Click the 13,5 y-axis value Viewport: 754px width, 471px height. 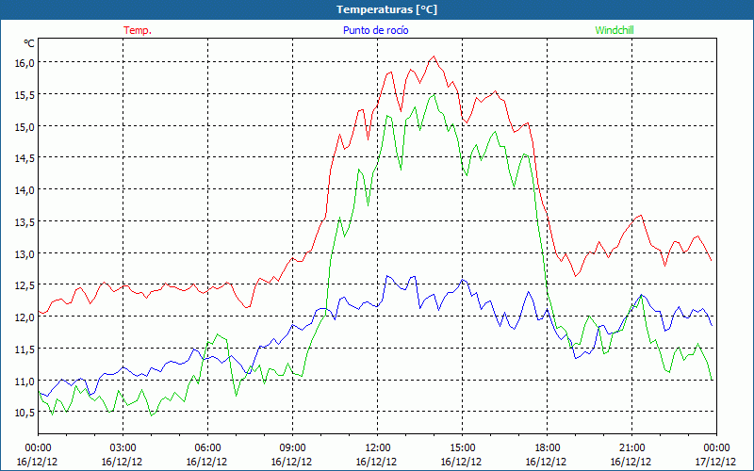click(25, 222)
